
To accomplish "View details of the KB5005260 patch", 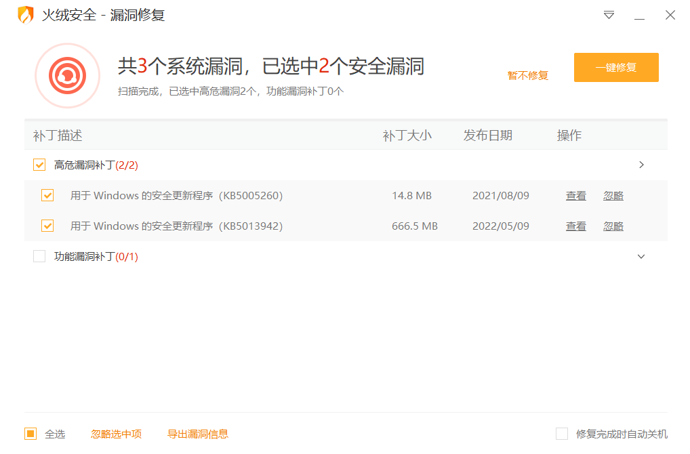I will [575, 195].
